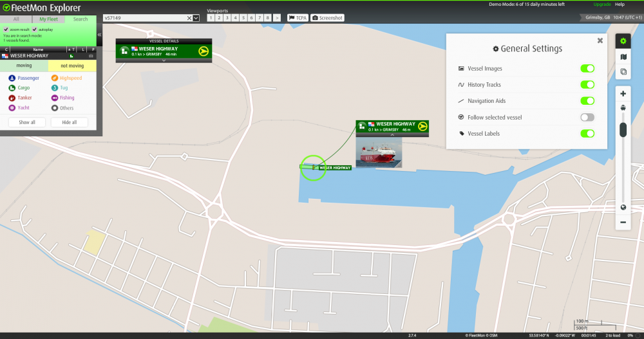The width and height of the screenshot is (644, 339).
Task: Switch to the Search tab
Action: 80,19
